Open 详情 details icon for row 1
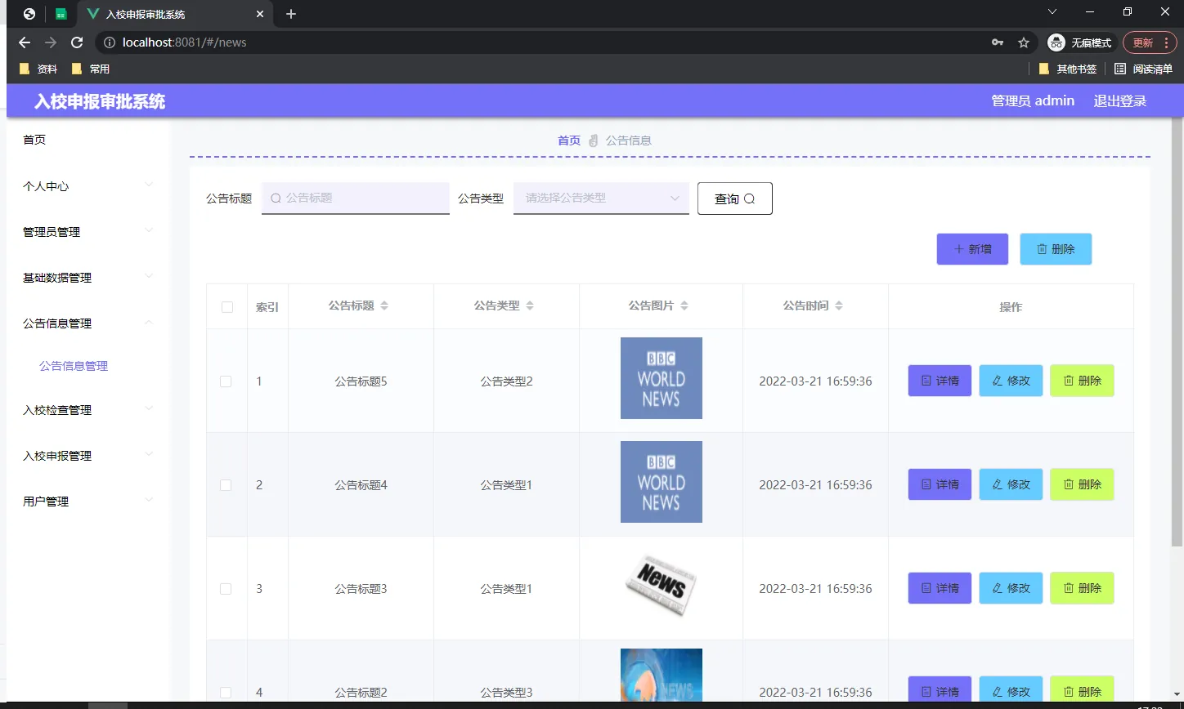 (x=926, y=381)
